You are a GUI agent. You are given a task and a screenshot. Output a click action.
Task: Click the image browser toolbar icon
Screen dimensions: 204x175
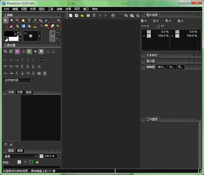[x=88, y=16]
